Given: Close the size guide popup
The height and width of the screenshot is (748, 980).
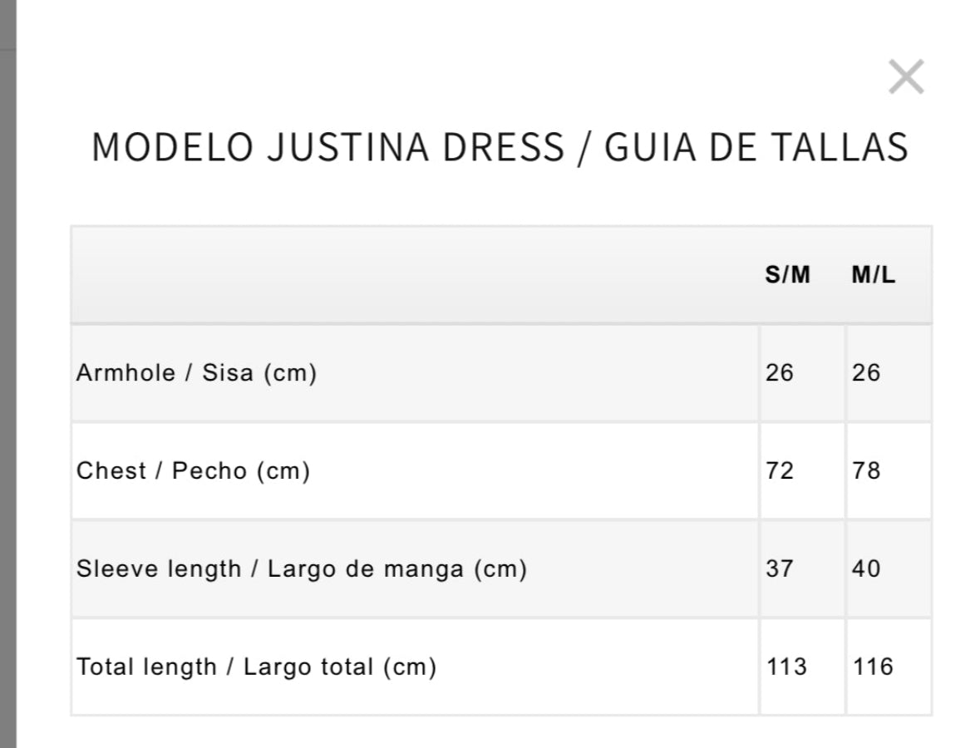Looking at the screenshot, I should (906, 76).
